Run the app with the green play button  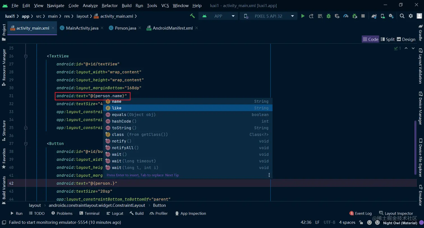303,16
